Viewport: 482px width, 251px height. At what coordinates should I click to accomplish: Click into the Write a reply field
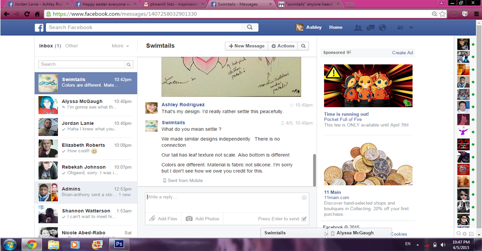click(x=223, y=202)
